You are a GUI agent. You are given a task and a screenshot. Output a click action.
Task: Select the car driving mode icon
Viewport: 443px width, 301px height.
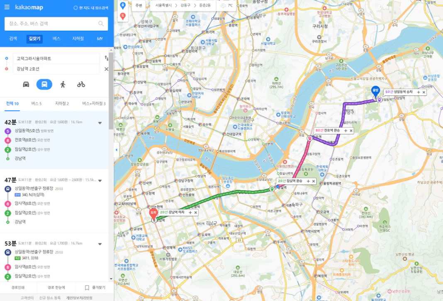(x=26, y=85)
